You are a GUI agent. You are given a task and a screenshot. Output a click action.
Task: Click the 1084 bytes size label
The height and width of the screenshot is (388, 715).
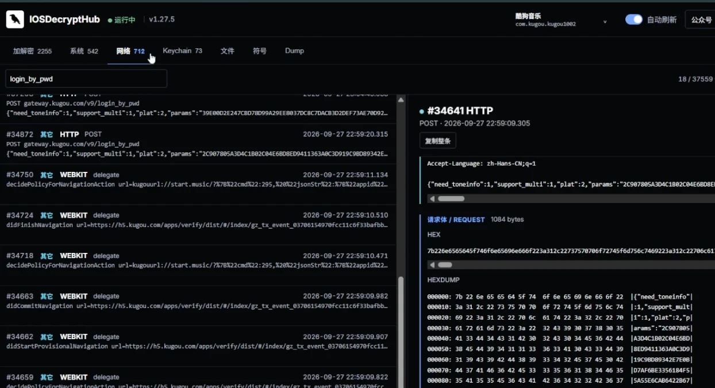point(507,220)
